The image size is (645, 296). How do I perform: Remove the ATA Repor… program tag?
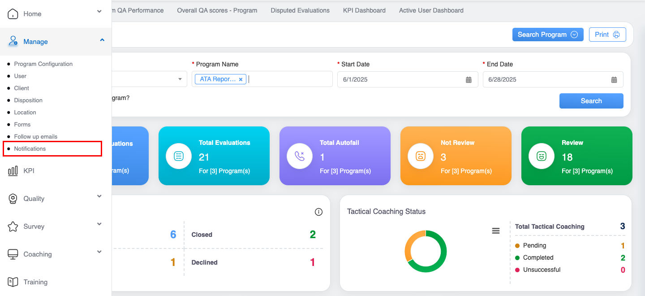[241, 79]
